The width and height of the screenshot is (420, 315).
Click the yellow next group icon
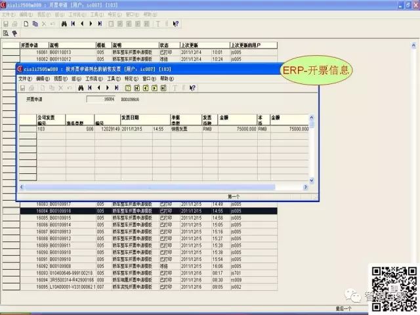coord(155,88)
